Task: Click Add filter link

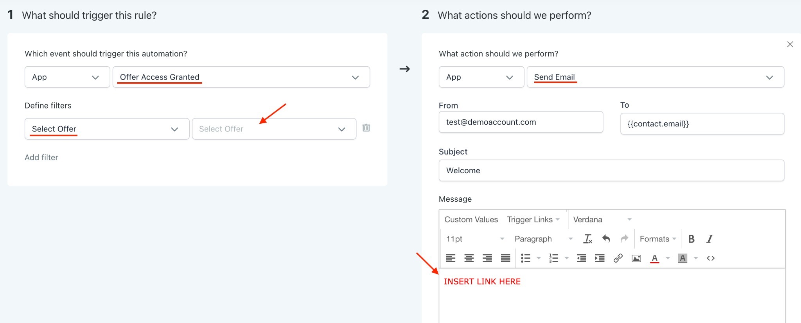Action: [x=41, y=157]
